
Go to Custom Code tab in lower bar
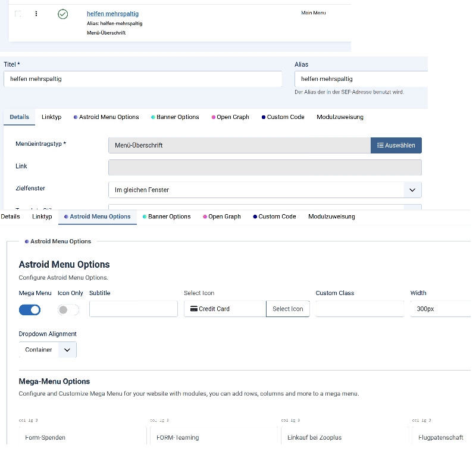[x=277, y=217]
